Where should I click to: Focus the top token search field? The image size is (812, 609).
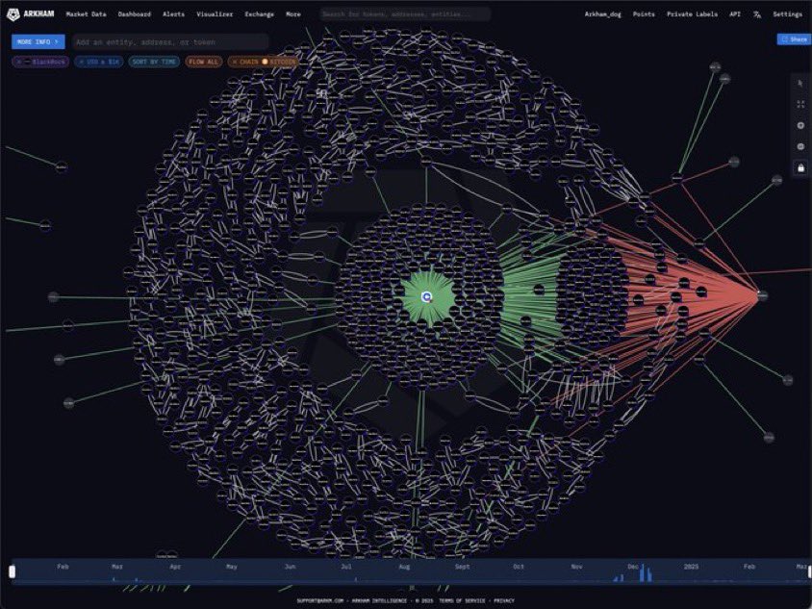(405, 14)
